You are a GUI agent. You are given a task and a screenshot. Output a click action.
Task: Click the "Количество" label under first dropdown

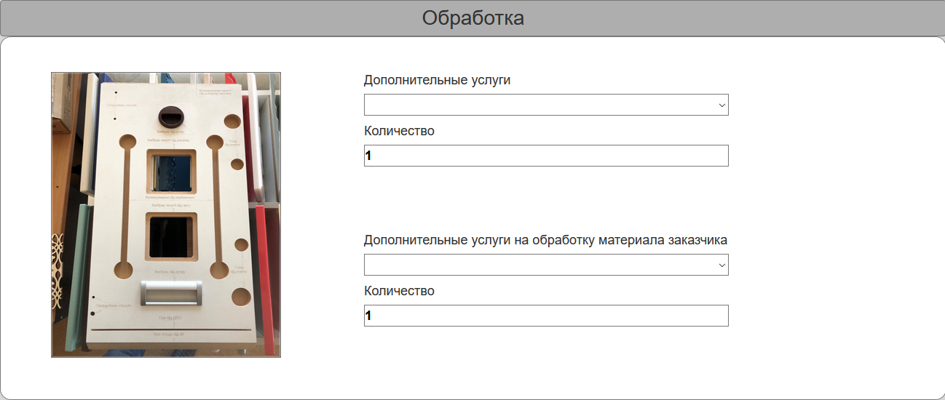tap(399, 131)
